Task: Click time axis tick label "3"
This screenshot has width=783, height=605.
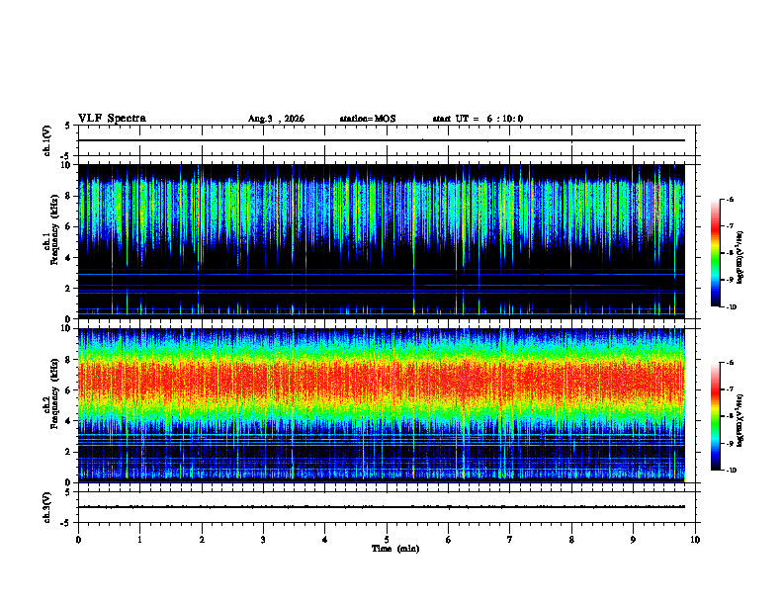Action: [x=264, y=540]
